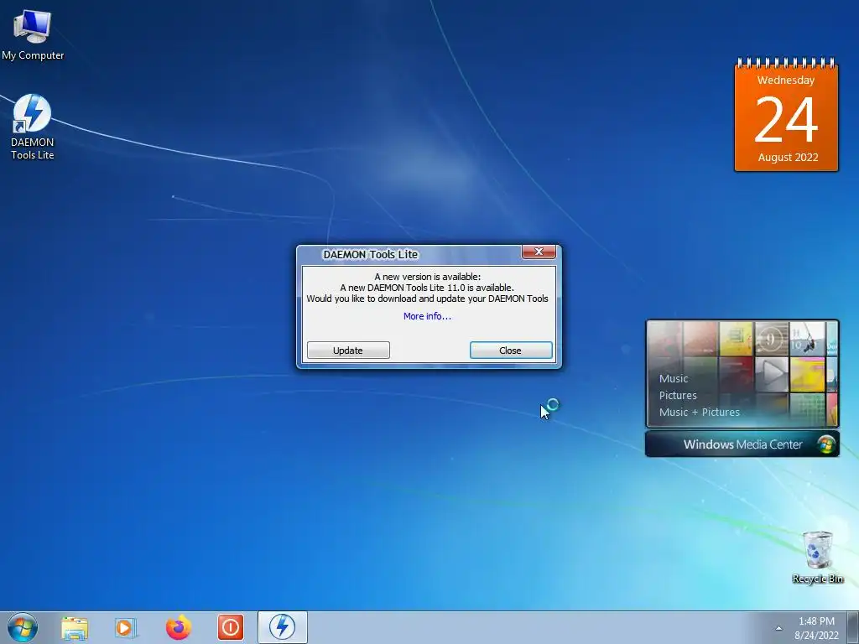Select the Recycle Bin icon
Image resolution: width=859 pixels, height=644 pixels.
pos(817,558)
